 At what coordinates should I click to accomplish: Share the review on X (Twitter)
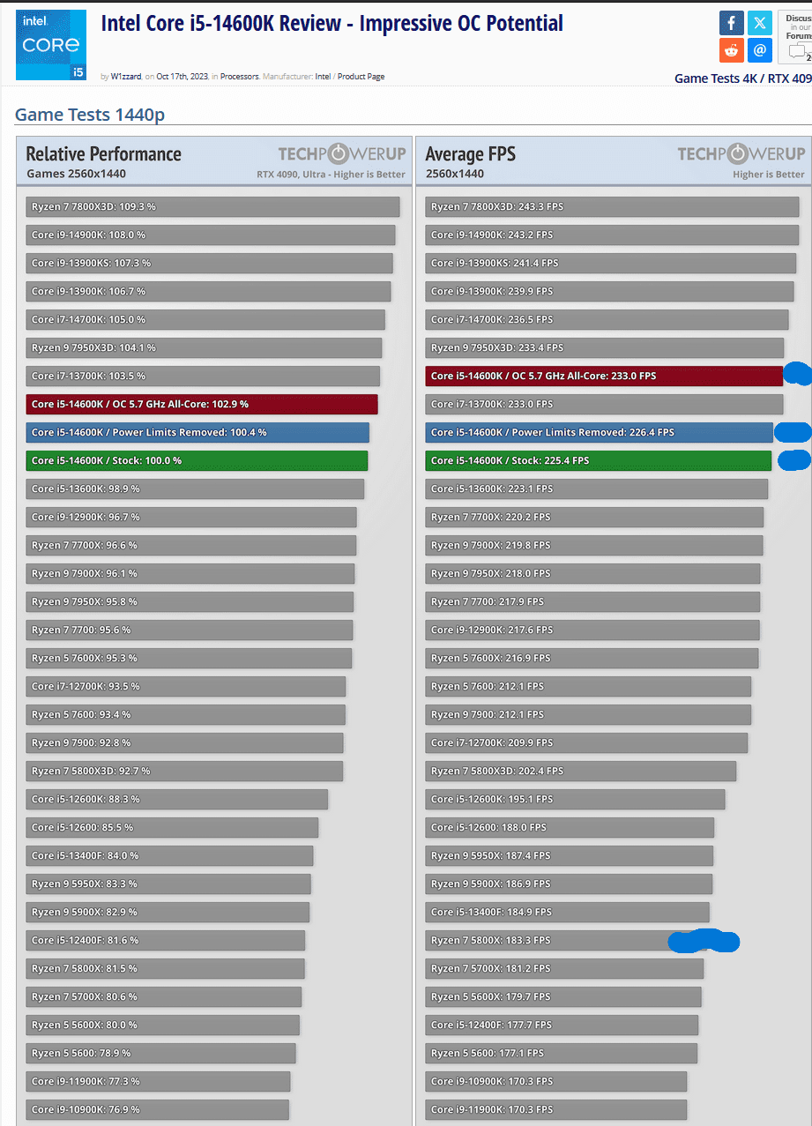pyautogui.click(x=760, y=23)
